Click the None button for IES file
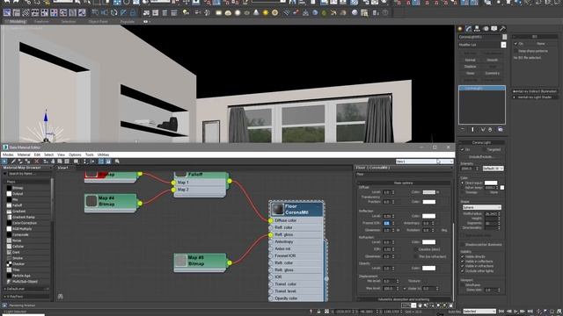 540,44
